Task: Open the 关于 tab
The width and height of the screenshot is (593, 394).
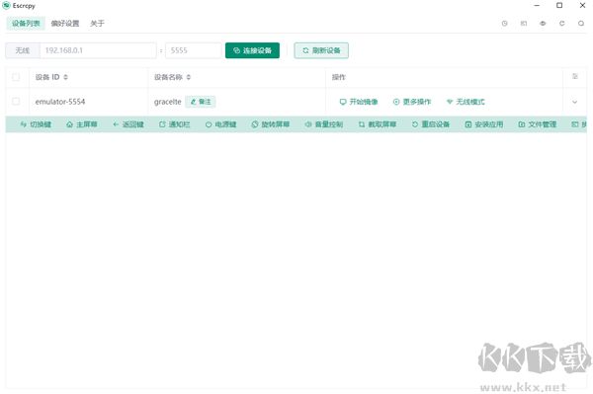Action: pos(97,24)
